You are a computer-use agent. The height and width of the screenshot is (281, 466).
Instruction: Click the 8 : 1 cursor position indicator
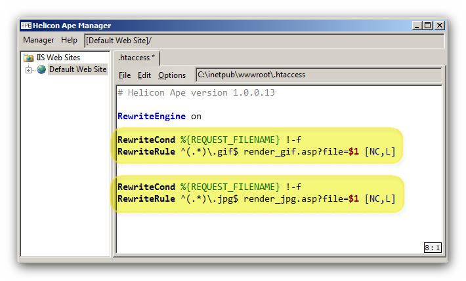tap(433, 248)
